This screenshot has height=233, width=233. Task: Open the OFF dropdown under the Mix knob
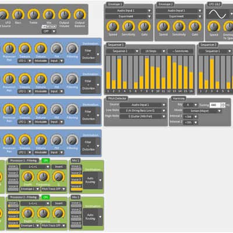(49, 31)
